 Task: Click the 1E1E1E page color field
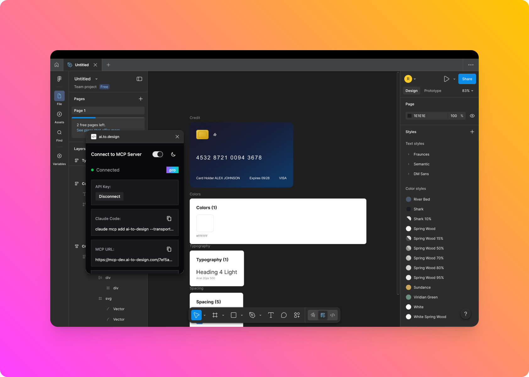coord(426,116)
